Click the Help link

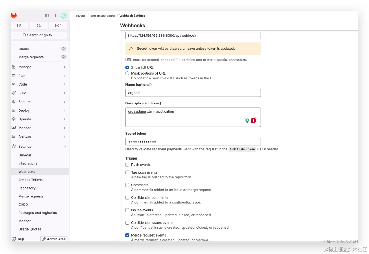[x=18, y=239]
